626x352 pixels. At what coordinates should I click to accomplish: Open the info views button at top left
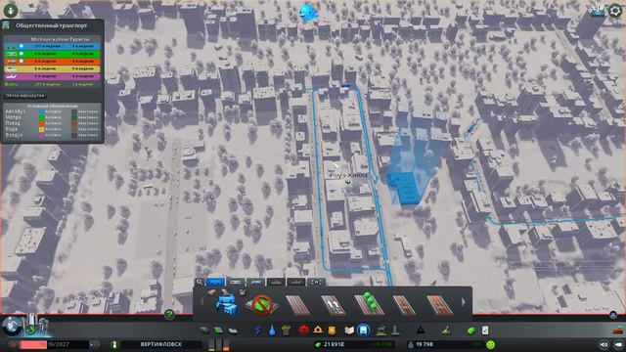(x=11, y=10)
